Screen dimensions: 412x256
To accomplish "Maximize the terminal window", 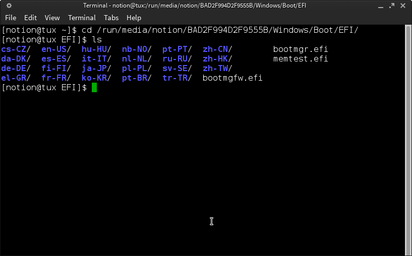I will (x=392, y=6).
